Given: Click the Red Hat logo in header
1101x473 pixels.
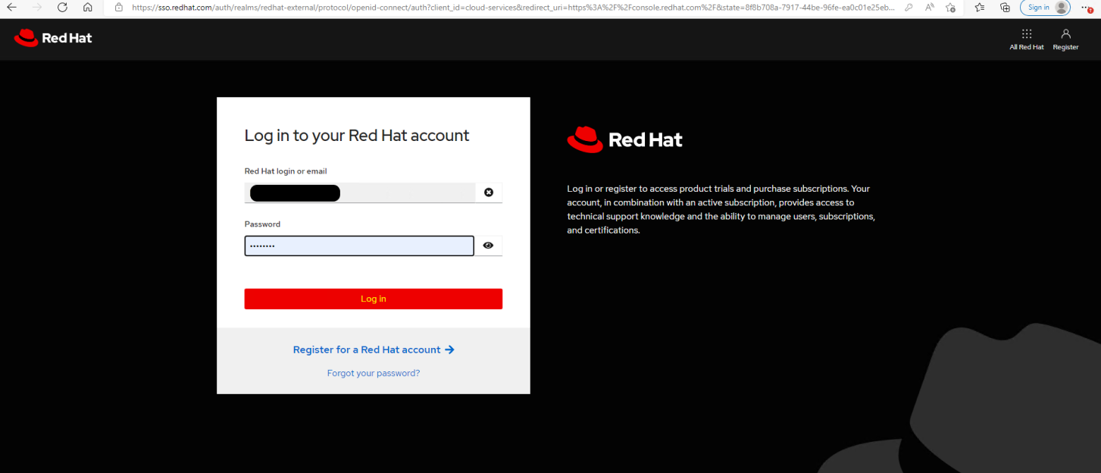Looking at the screenshot, I should tap(53, 38).
